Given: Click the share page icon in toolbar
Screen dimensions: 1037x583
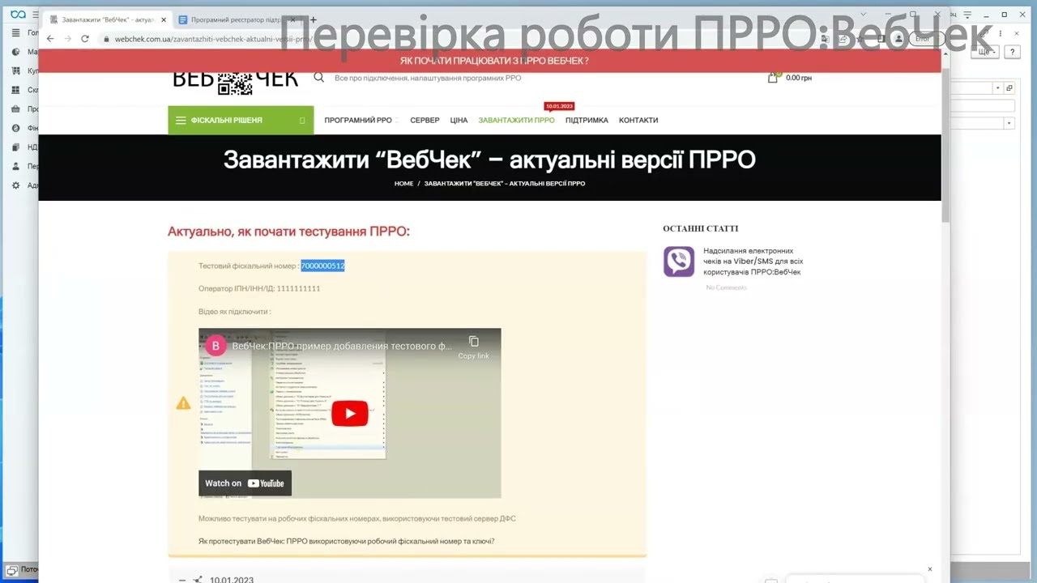Looking at the screenshot, I should coord(843,39).
